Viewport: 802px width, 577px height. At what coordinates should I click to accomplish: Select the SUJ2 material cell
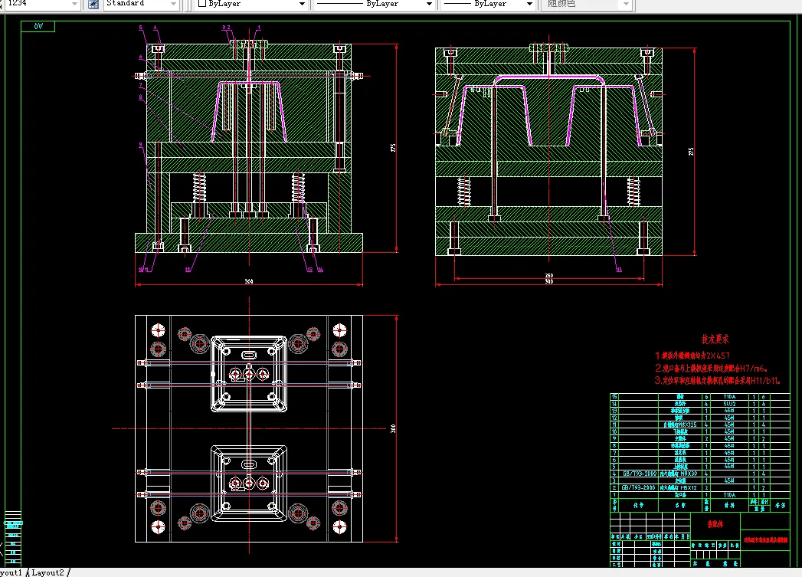[729, 404]
